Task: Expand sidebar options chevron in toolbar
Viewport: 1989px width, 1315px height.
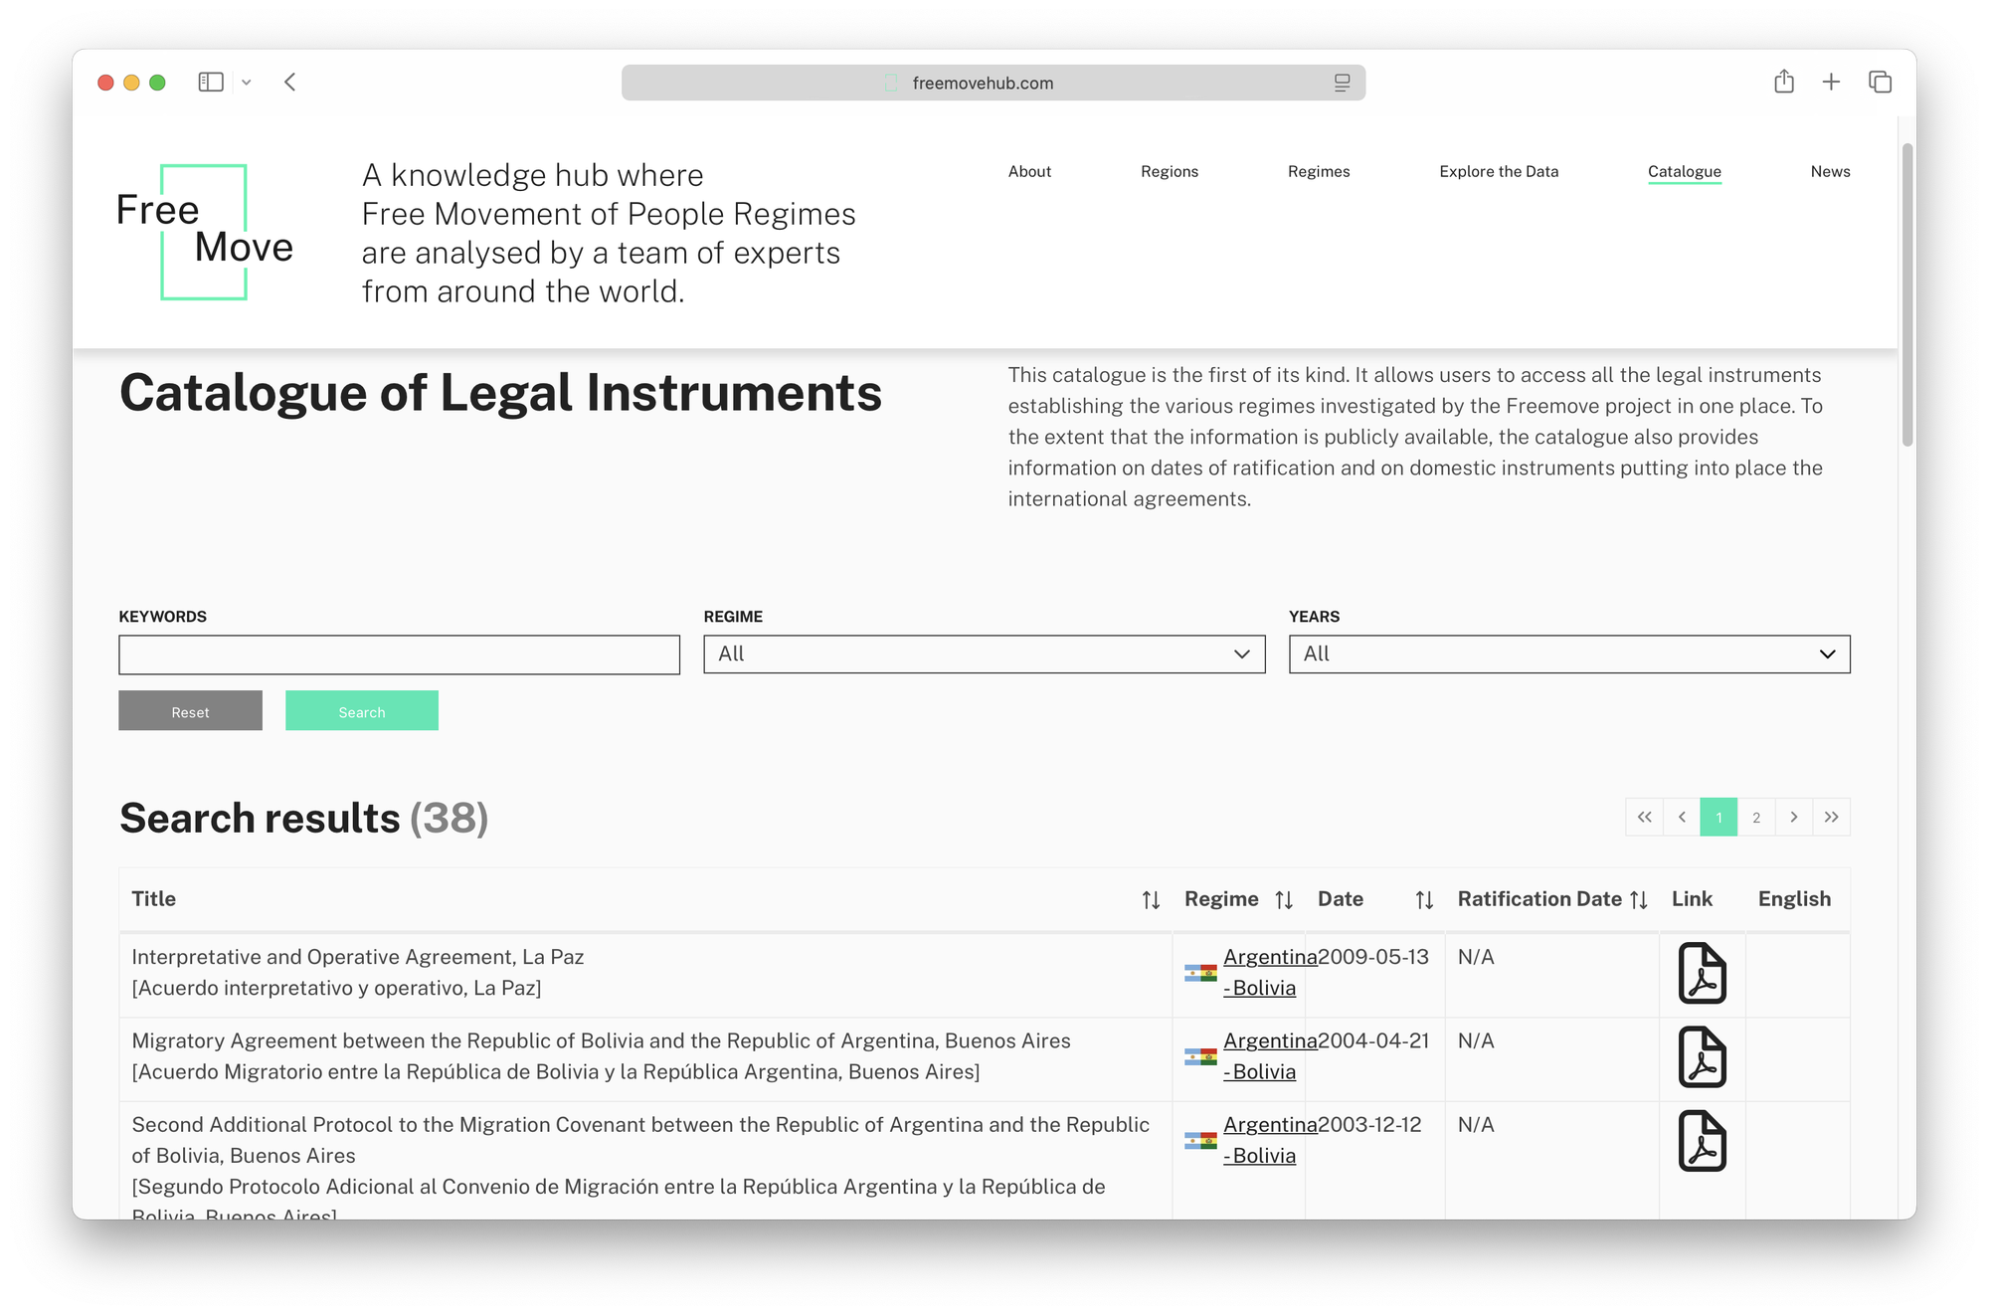Action: 247,83
